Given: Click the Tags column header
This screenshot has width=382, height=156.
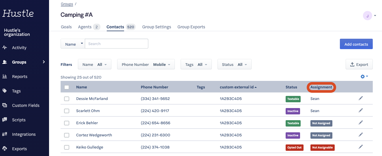Looking at the screenshot, I should tap(201, 87).
